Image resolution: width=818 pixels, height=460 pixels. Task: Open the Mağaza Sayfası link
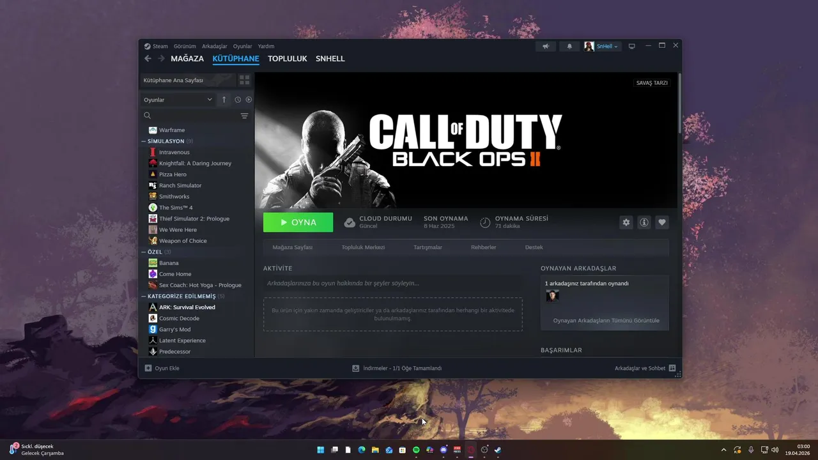[293, 247]
